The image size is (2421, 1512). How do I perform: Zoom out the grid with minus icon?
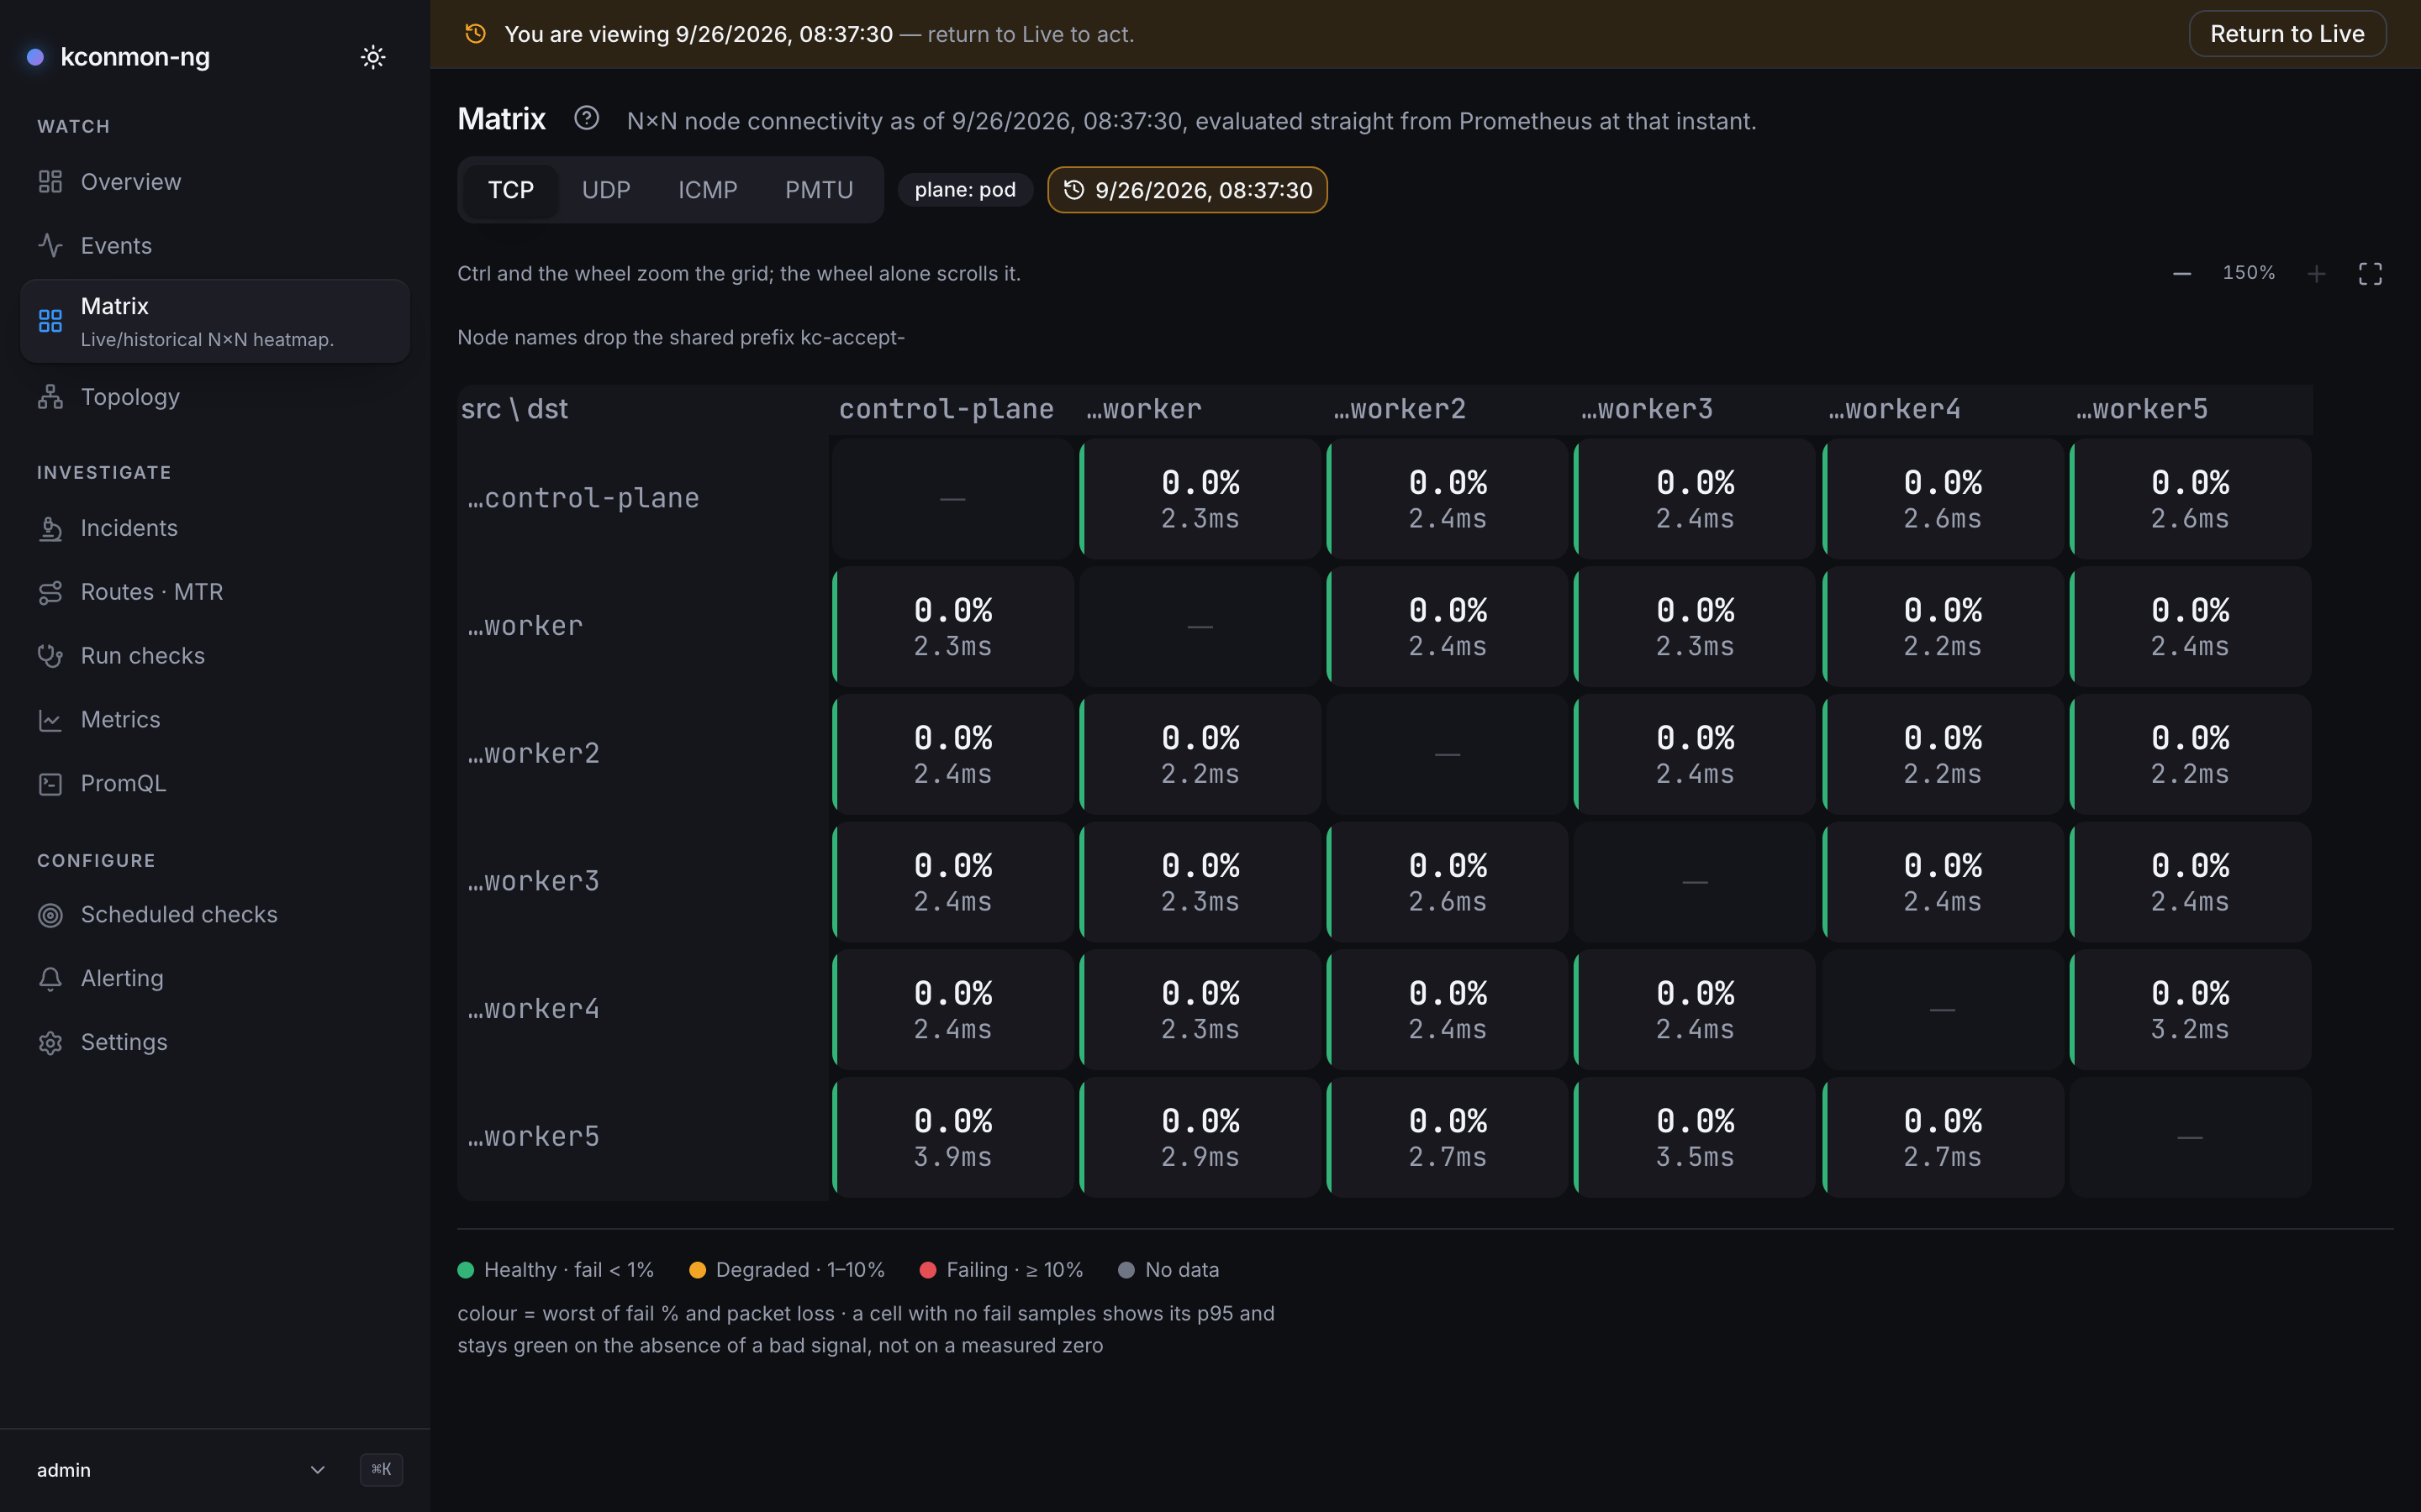pos(2182,274)
